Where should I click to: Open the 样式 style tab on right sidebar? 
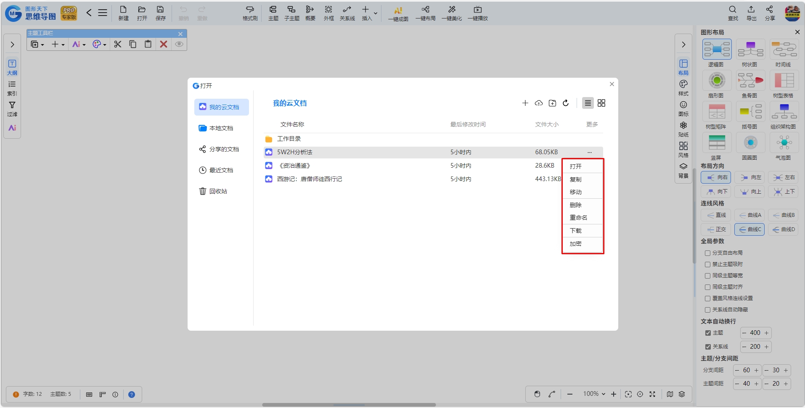(683, 88)
